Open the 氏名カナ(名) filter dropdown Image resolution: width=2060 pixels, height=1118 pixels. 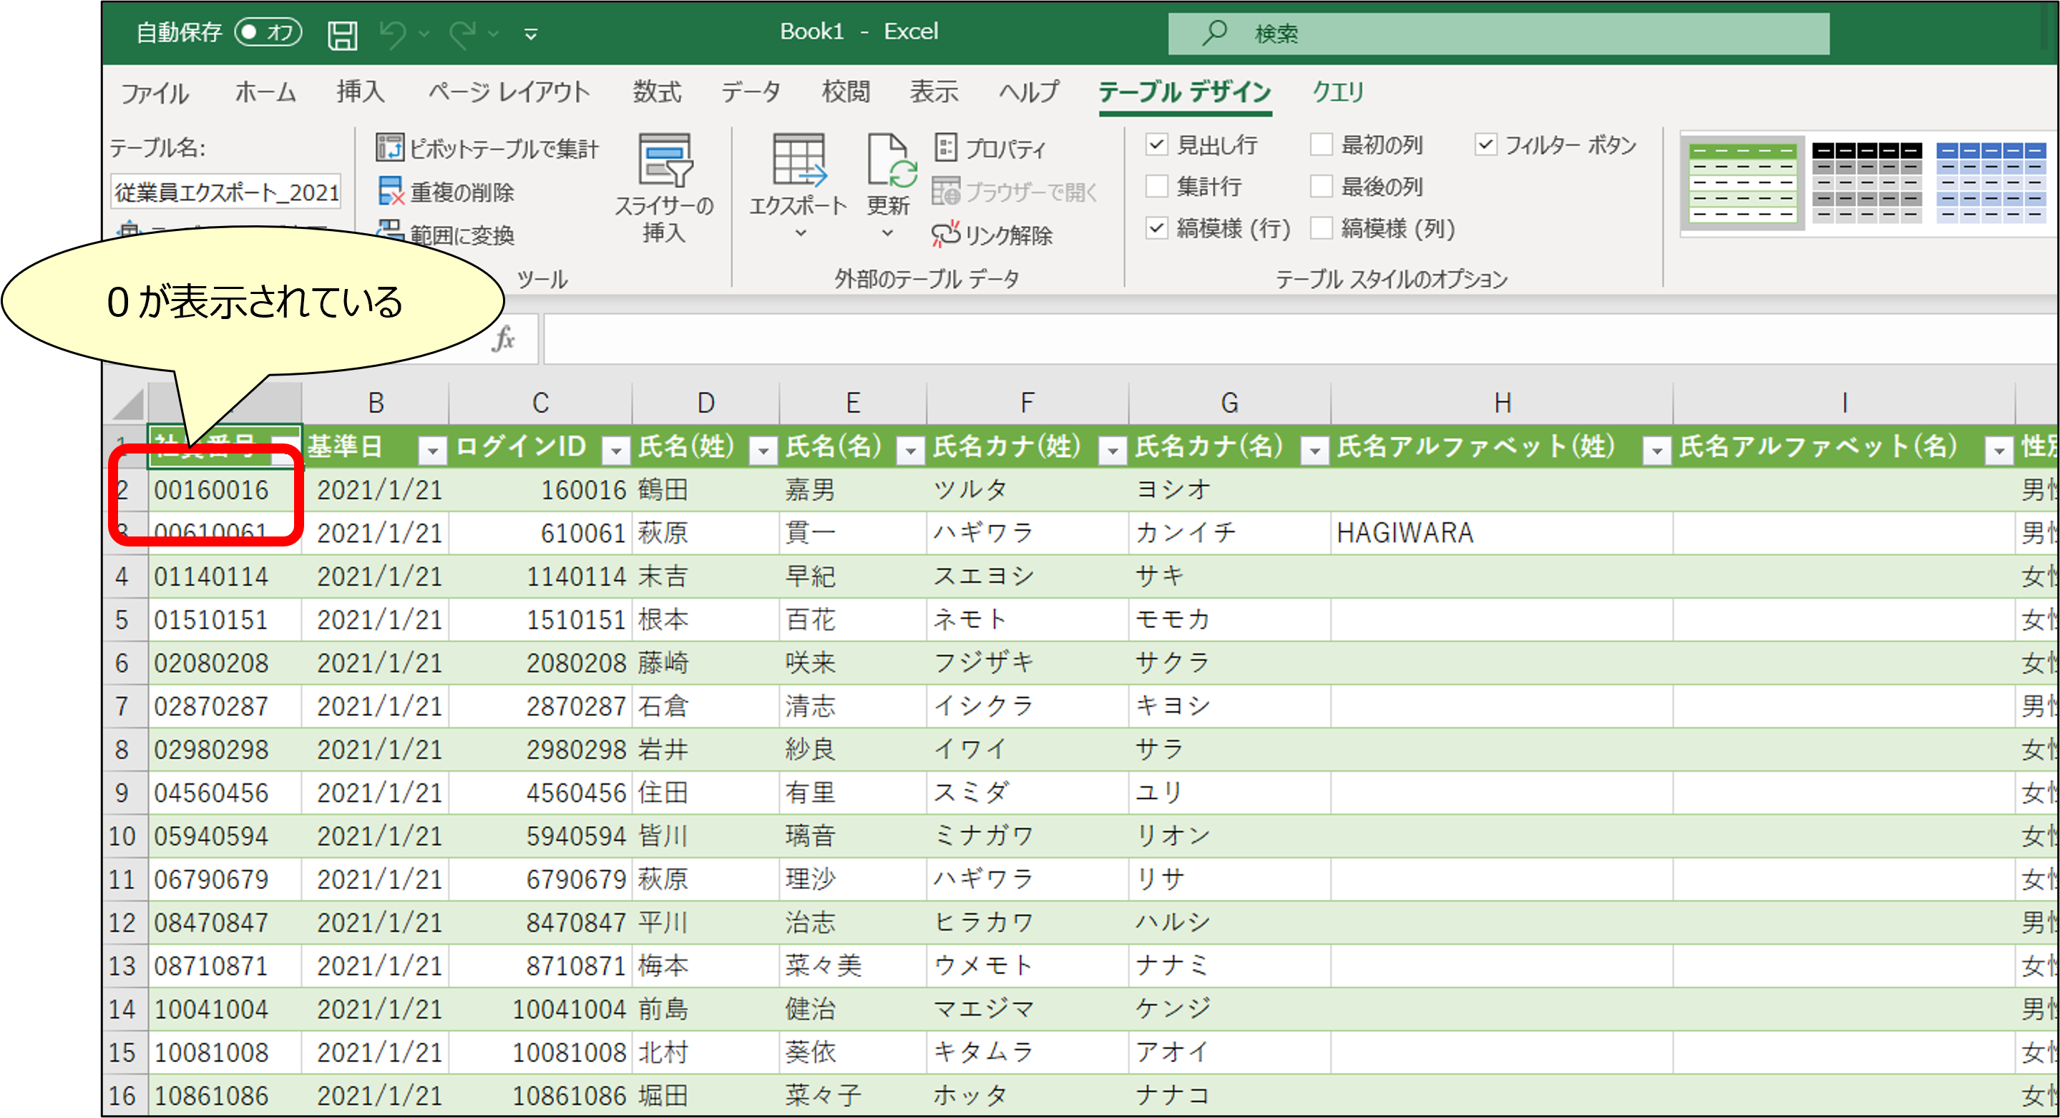click(x=1314, y=451)
